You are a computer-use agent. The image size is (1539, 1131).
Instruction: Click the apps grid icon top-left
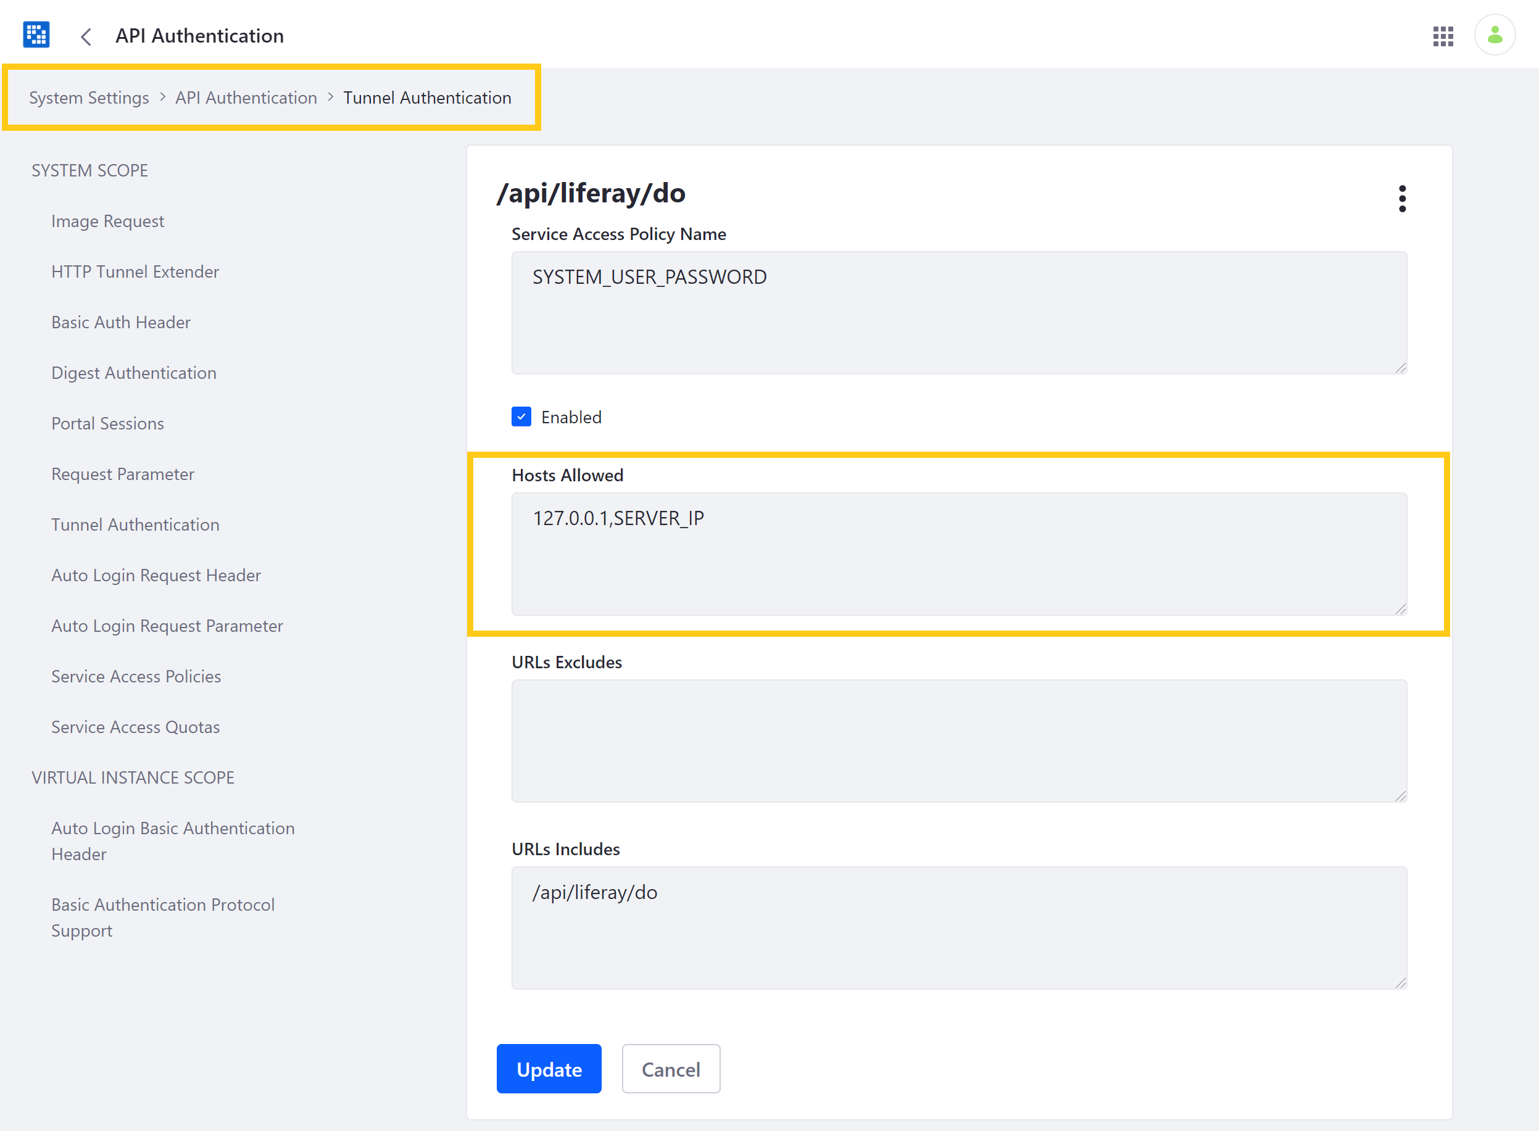(36, 35)
